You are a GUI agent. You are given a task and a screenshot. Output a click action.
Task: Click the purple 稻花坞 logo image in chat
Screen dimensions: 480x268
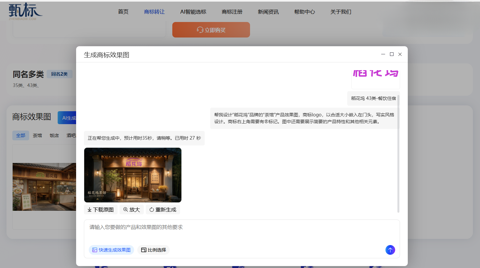click(x=376, y=79)
